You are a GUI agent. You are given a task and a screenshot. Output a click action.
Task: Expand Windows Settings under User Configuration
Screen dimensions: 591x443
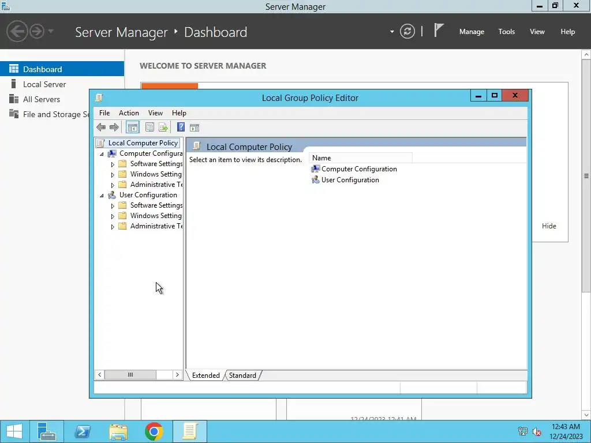click(x=113, y=216)
